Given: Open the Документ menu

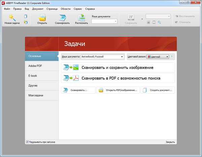Looking at the screenshot, I should point(38,9).
